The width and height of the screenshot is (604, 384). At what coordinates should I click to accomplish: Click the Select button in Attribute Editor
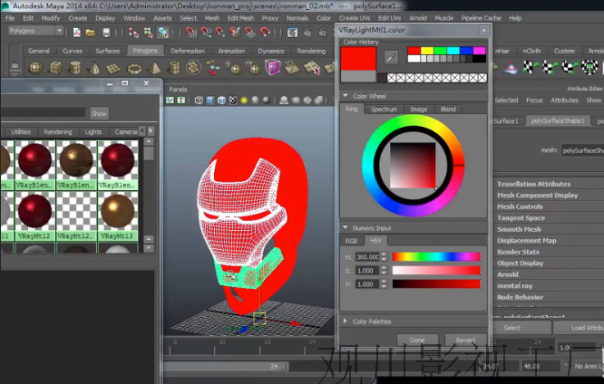point(511,328)
